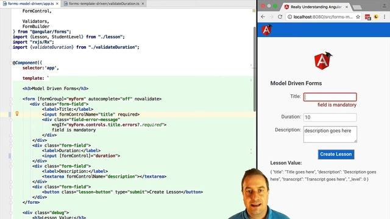Click the Lesson Value heading in browser
Screen dimensions: 390x219
click(286, 163)
